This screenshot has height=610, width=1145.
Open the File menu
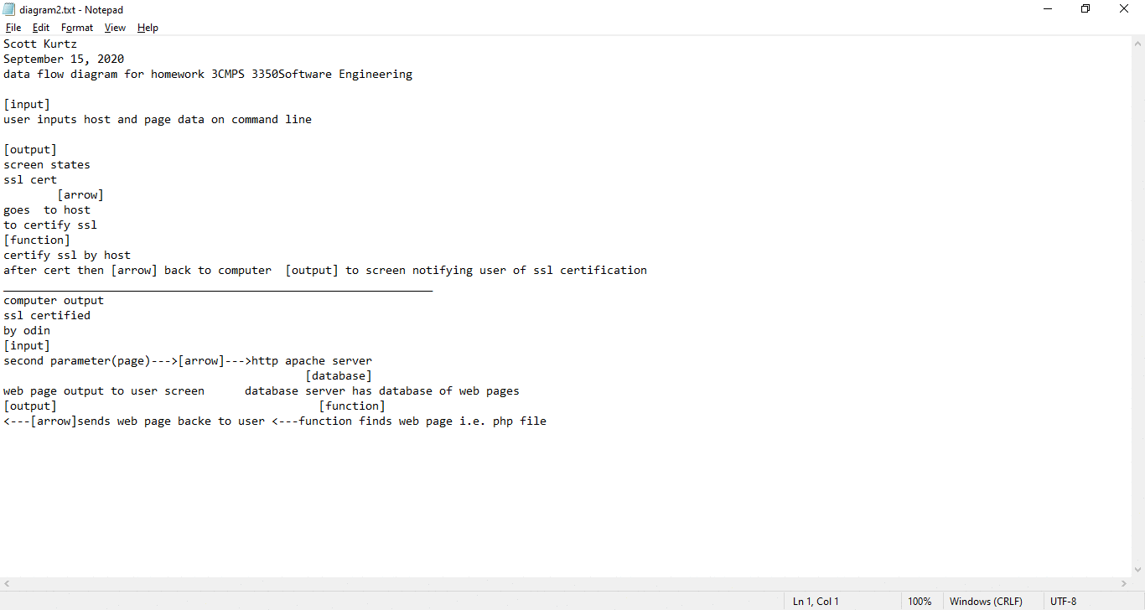click(13, 28)
